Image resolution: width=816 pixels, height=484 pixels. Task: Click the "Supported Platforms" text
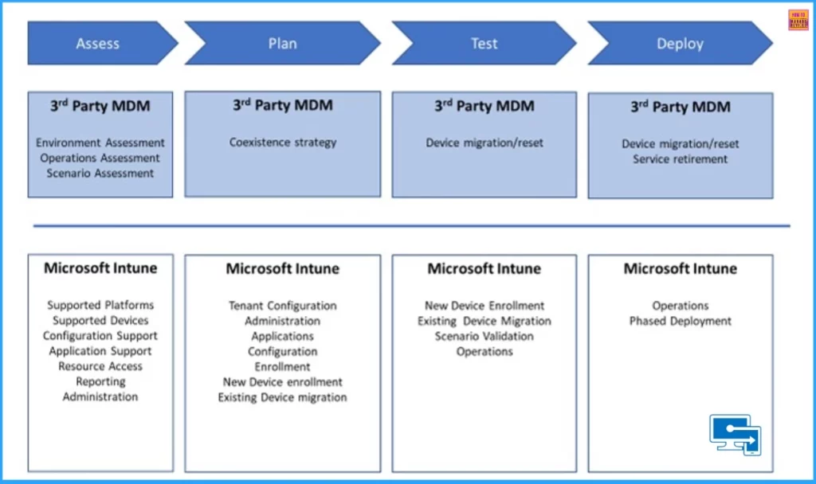[x=100, y=305]
